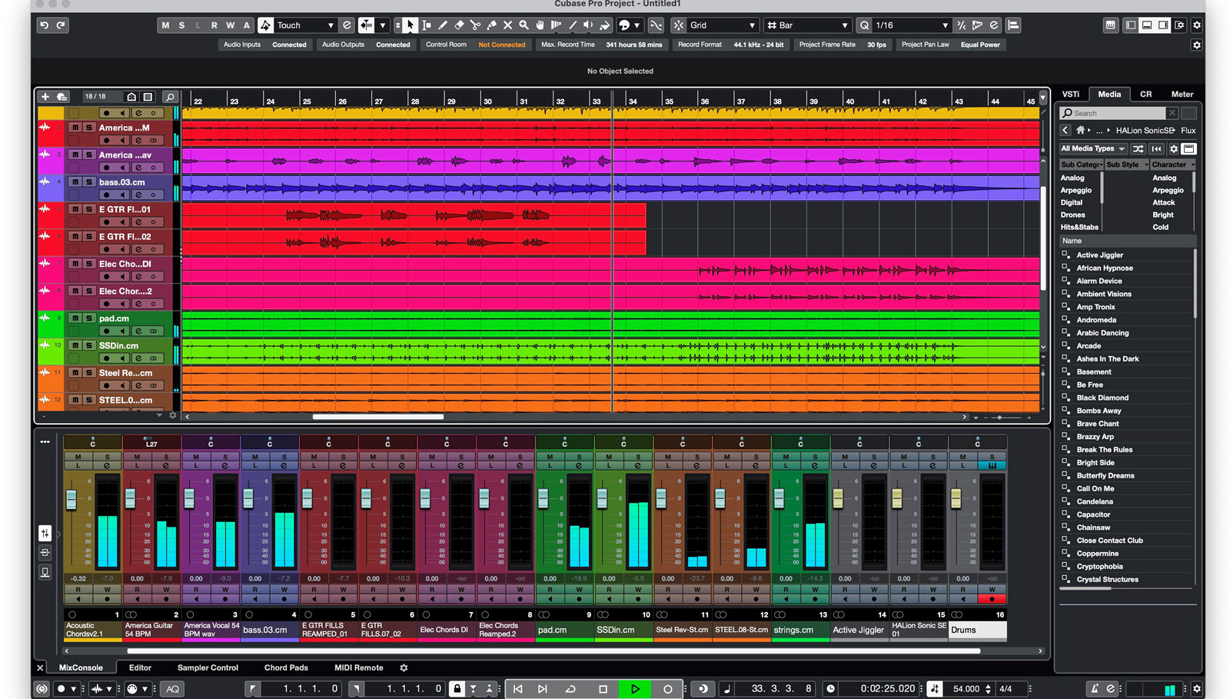Open MixConsole tabs settings gear

[404, 667]
